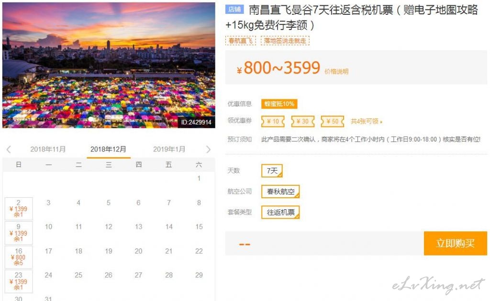Pick December 9 departure date

point(19,233)
